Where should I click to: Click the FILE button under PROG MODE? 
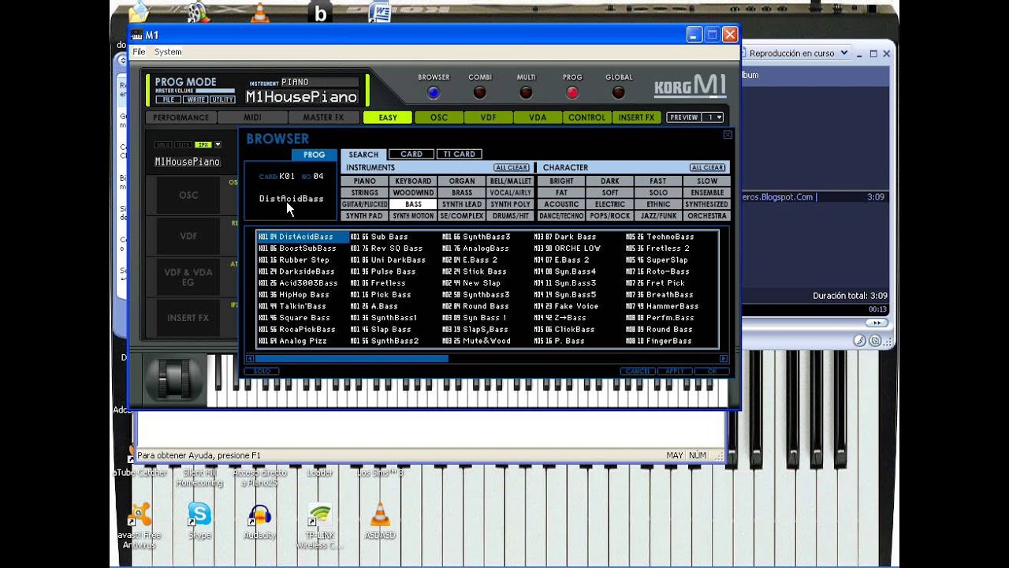pos(168,100)
